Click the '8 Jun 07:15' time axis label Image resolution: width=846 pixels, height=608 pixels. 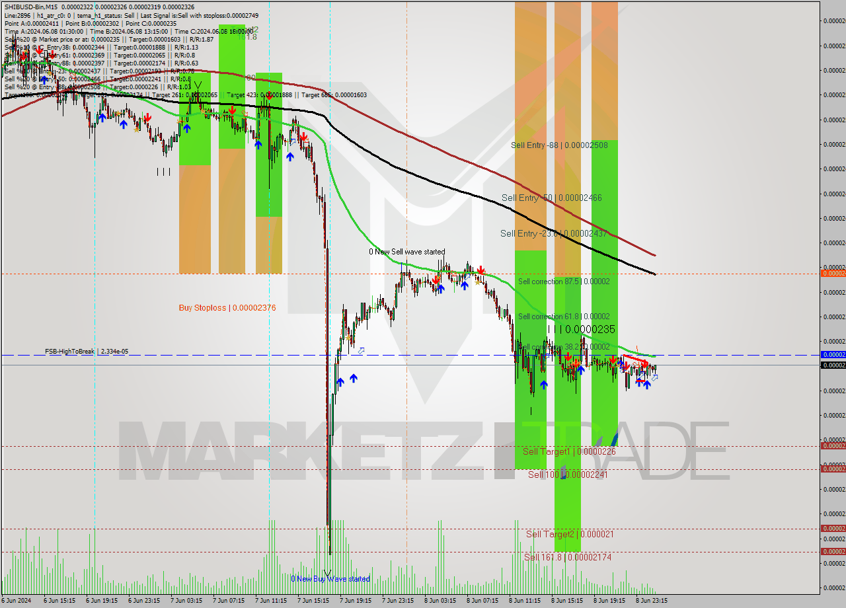(482, 601)
